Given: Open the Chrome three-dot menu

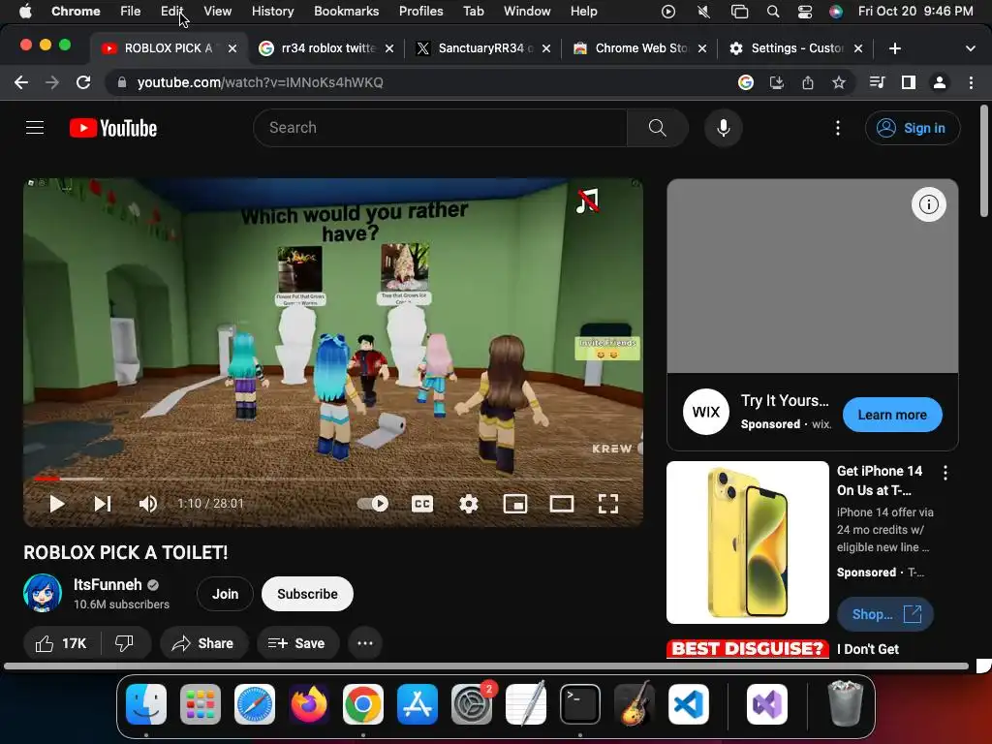Looking at the screenshot, I should [971, 83].
